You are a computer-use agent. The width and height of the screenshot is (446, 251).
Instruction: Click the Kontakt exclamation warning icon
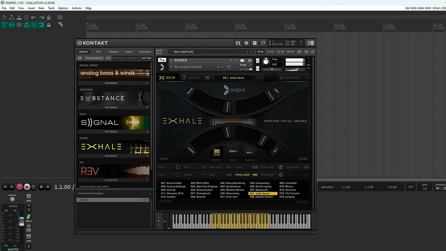point(301,43)
